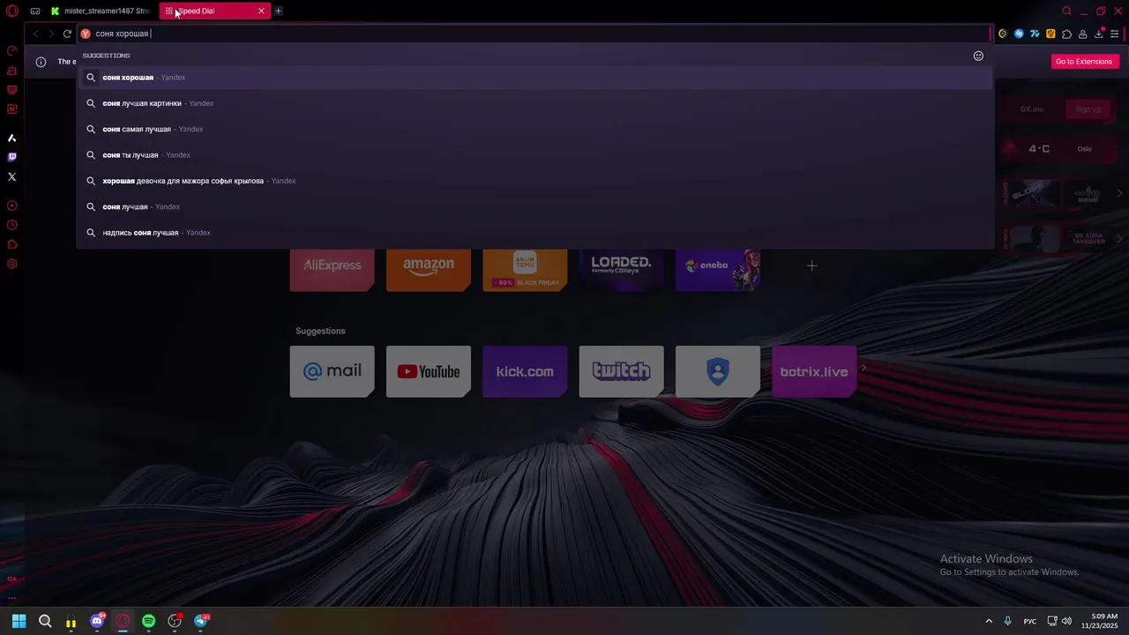Screen dimensions: 1129x635
Task: Add a site with the plus tile
Action: coord(812,265)
